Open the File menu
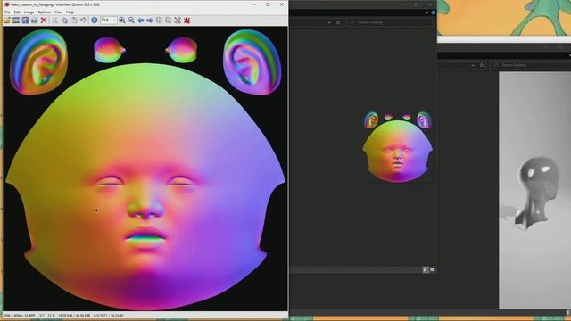Viewport: 571px width, 321px height. [7, 12]
